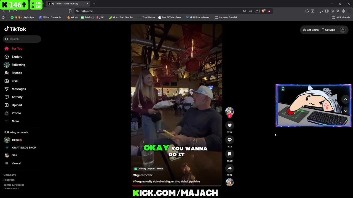353x198 pixels.
Task: Open OMATIELLO | SHOP following account
Action: point(20,148)
